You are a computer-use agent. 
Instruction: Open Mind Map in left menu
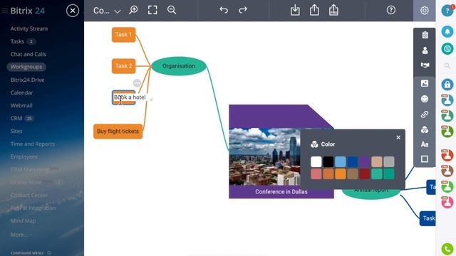coord(24,221)
